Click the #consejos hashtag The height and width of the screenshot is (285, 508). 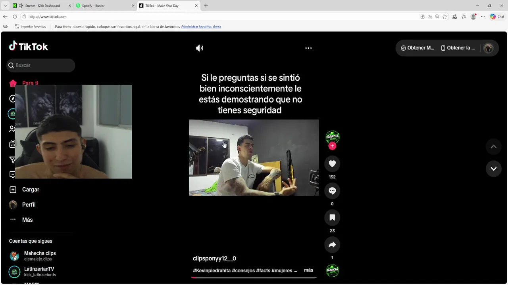click(243, 271)
